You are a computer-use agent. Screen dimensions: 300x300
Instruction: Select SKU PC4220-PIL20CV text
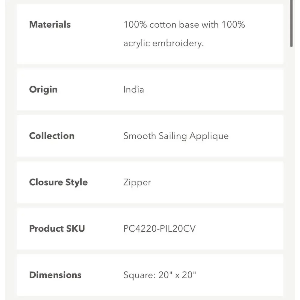[x=159, y=229]
